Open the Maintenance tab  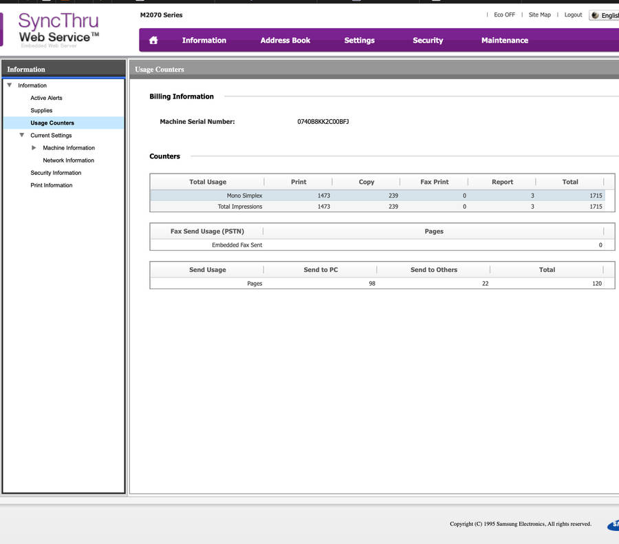click(x=504, y=41)
